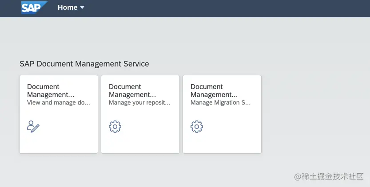Click blank space inside the Migration tile
370x187 pixels.
pyautogui.click(x=235, y=133)
